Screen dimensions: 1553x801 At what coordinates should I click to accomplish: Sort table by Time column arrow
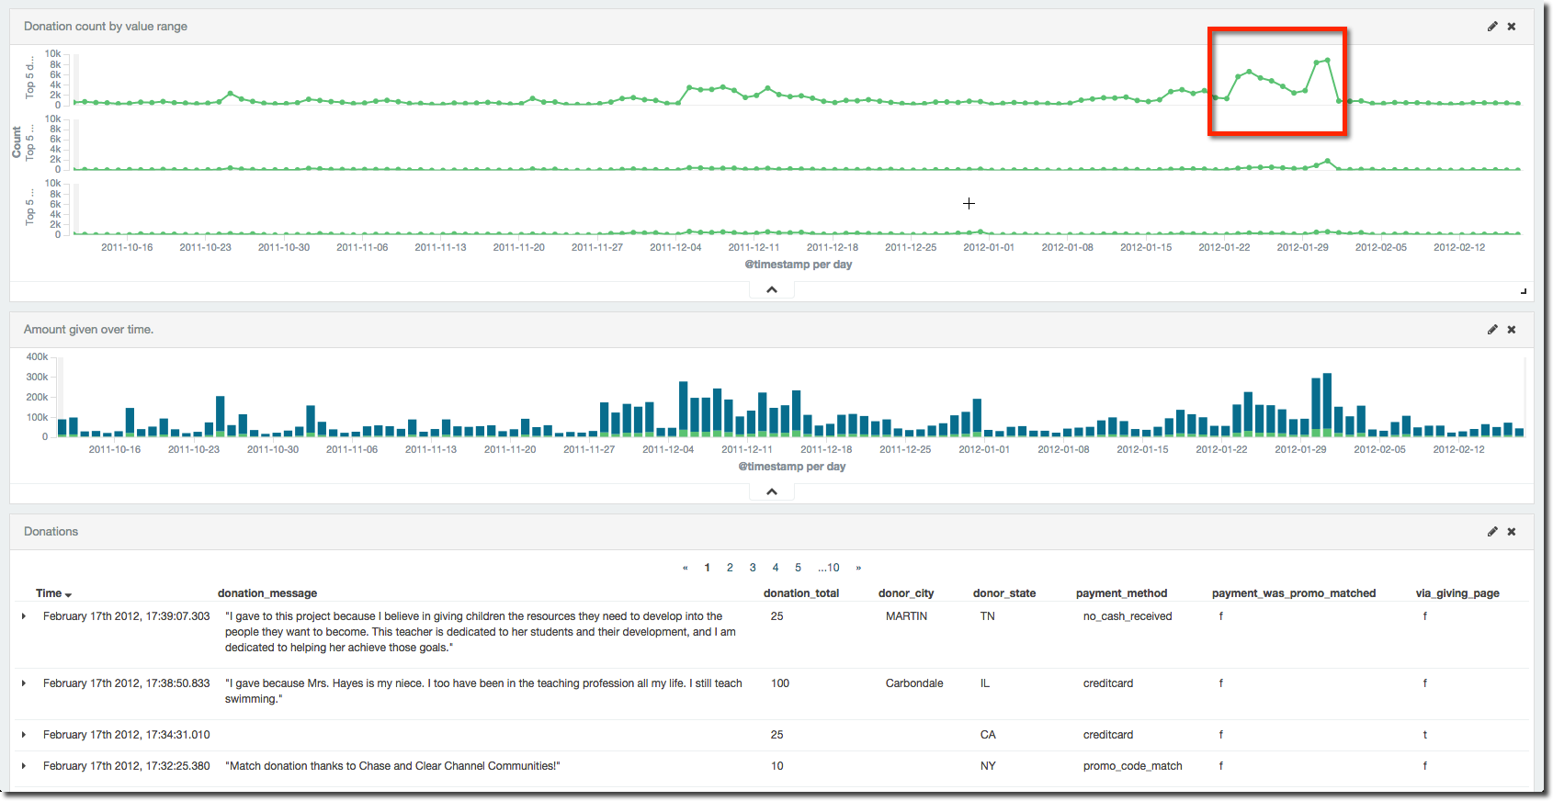click(68, 594)
